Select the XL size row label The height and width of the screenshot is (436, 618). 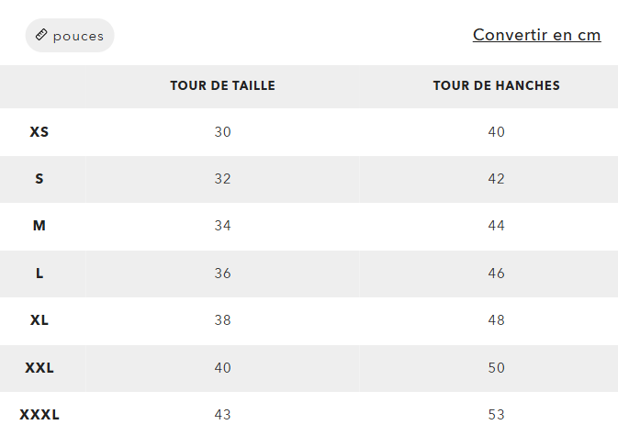tap(39, 320)
